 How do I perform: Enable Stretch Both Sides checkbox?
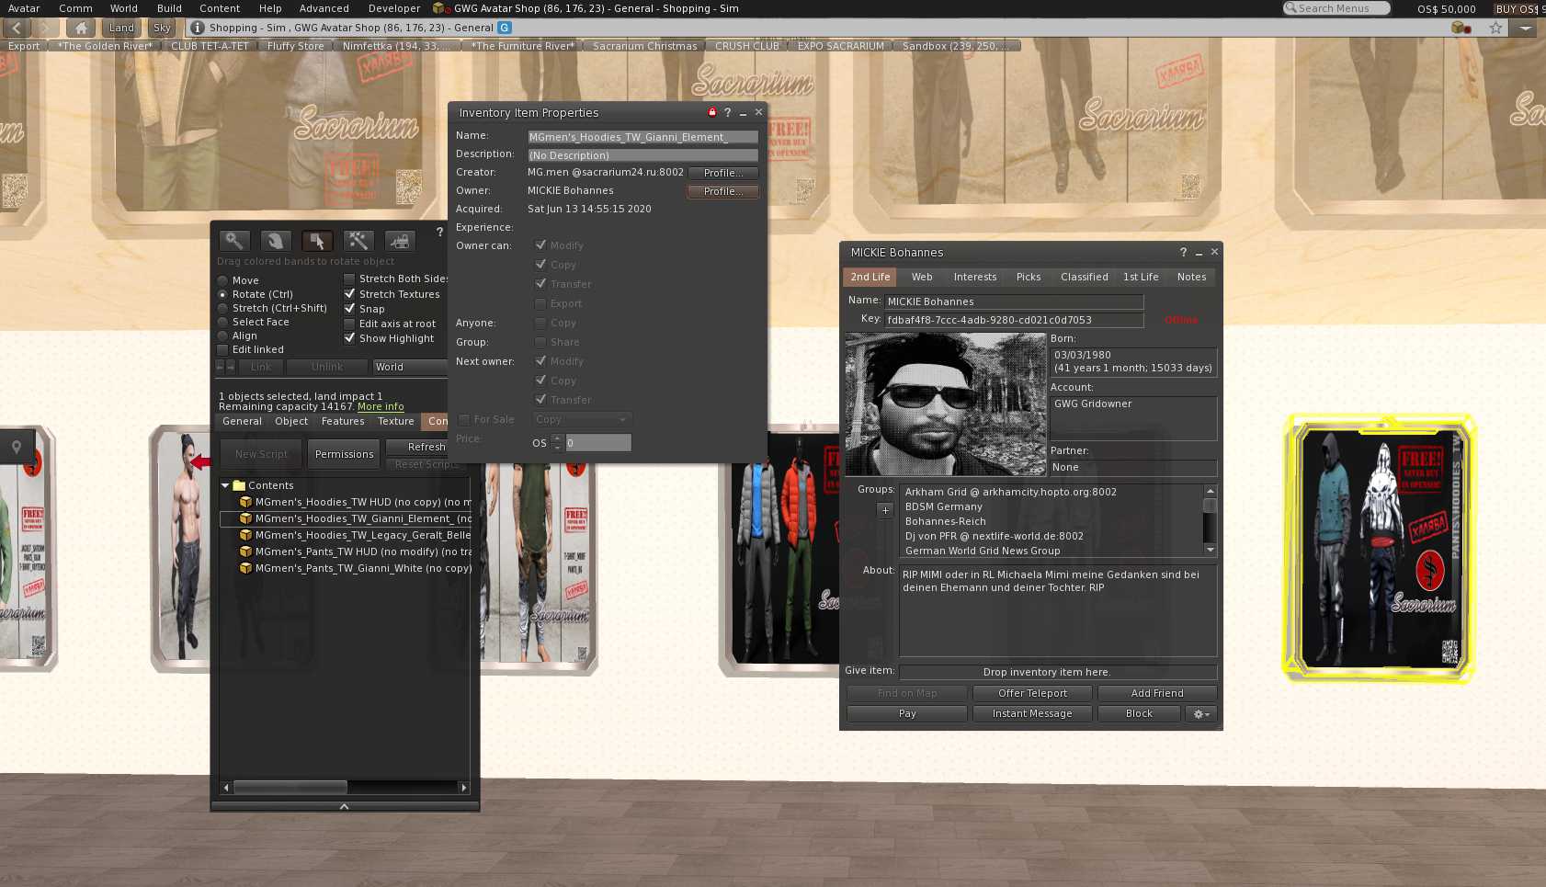point(349,279)
